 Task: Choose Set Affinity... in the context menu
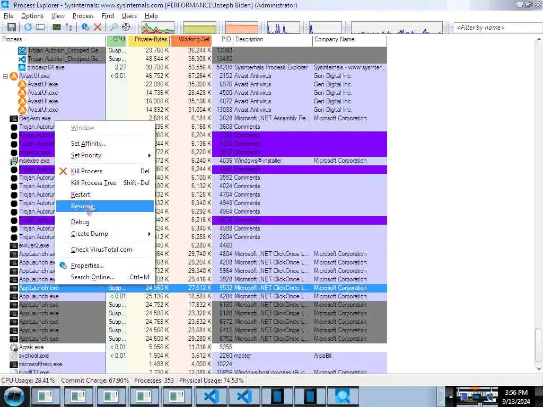105,144
